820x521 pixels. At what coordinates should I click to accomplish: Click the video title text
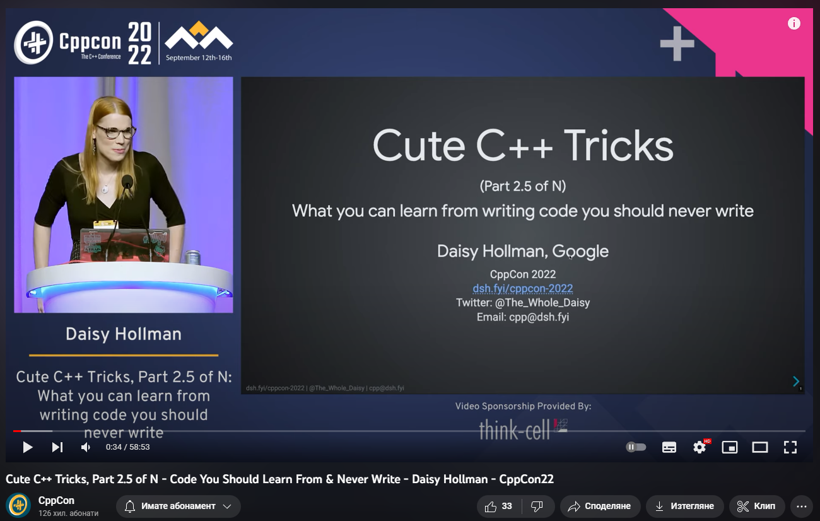(x=280, y=479)
